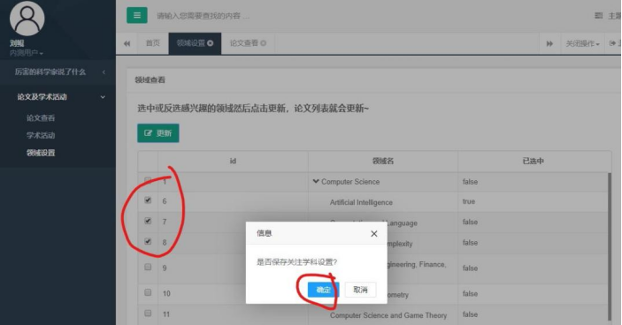The width and height of the screenshot is (622, 325).
Task: Click the user avatar picture
Action: click(27, 19)
